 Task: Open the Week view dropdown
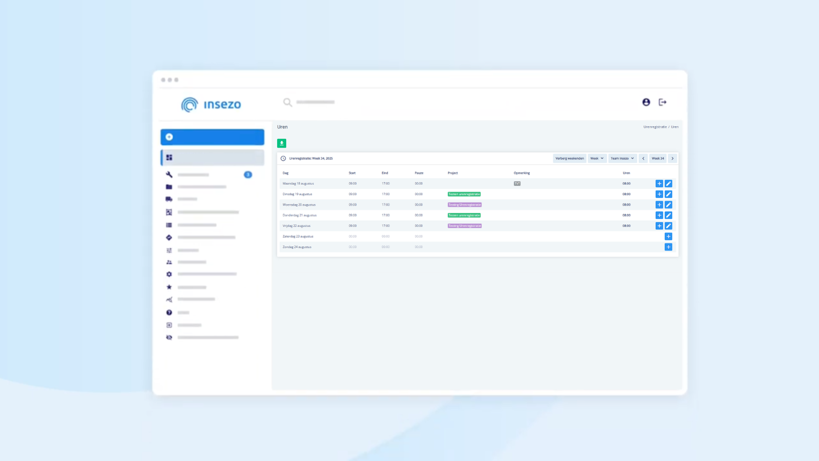click(597, 159)
